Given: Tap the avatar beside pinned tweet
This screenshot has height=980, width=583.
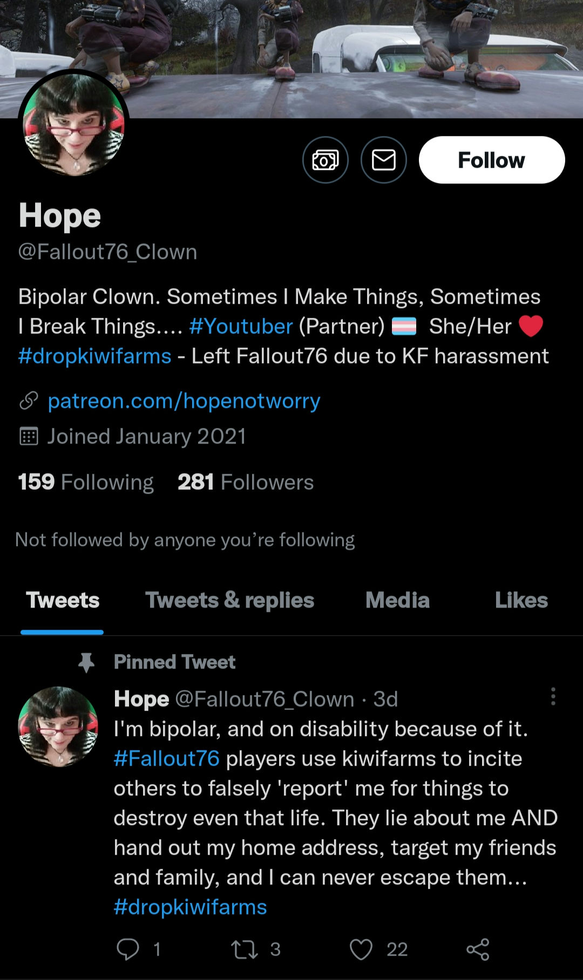Looking at the screenshot, I should point(58,726).
